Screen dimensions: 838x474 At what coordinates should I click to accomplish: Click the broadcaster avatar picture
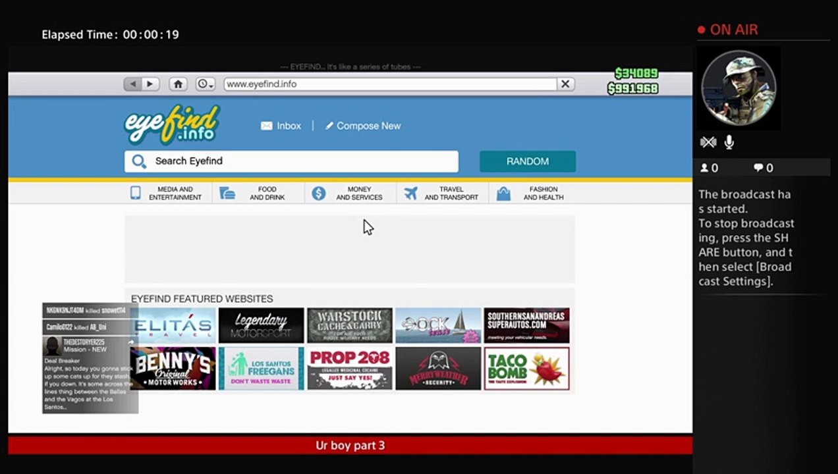[739, 89]
